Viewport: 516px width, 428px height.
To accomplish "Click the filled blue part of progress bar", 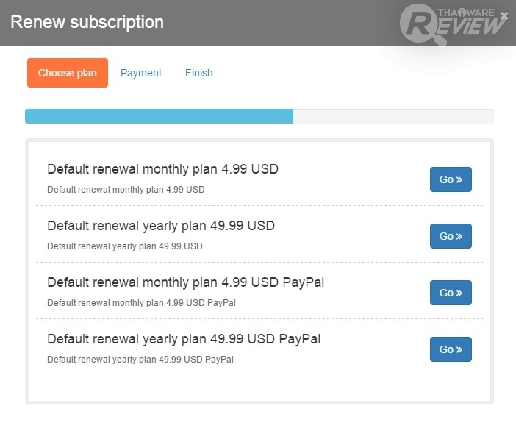I will [159, 116].
